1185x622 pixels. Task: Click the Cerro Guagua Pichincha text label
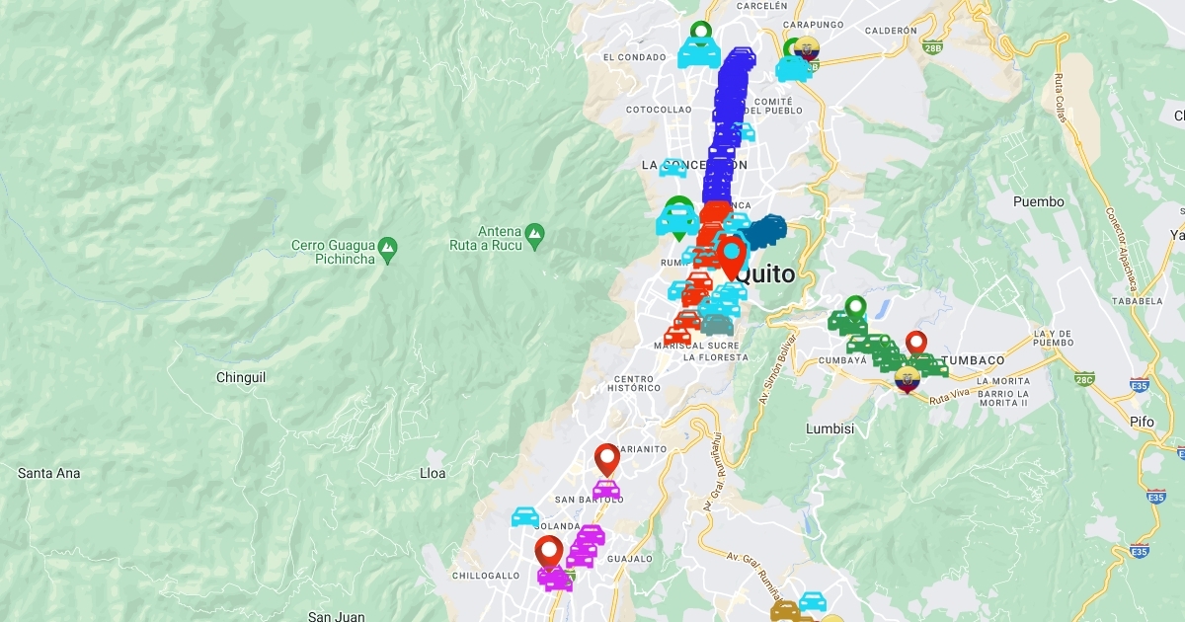[x=333, y=252]
